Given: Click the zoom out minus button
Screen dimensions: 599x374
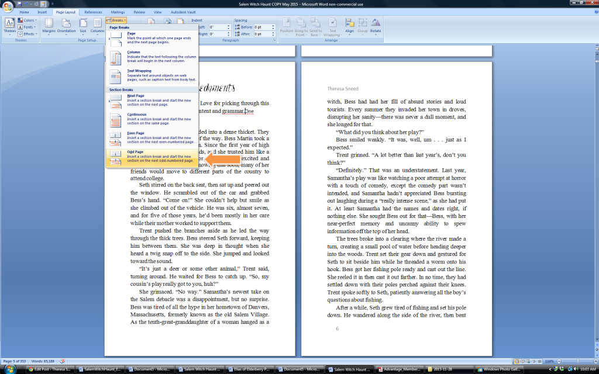Looking at the screenshot, I should [x=559, y=361].
